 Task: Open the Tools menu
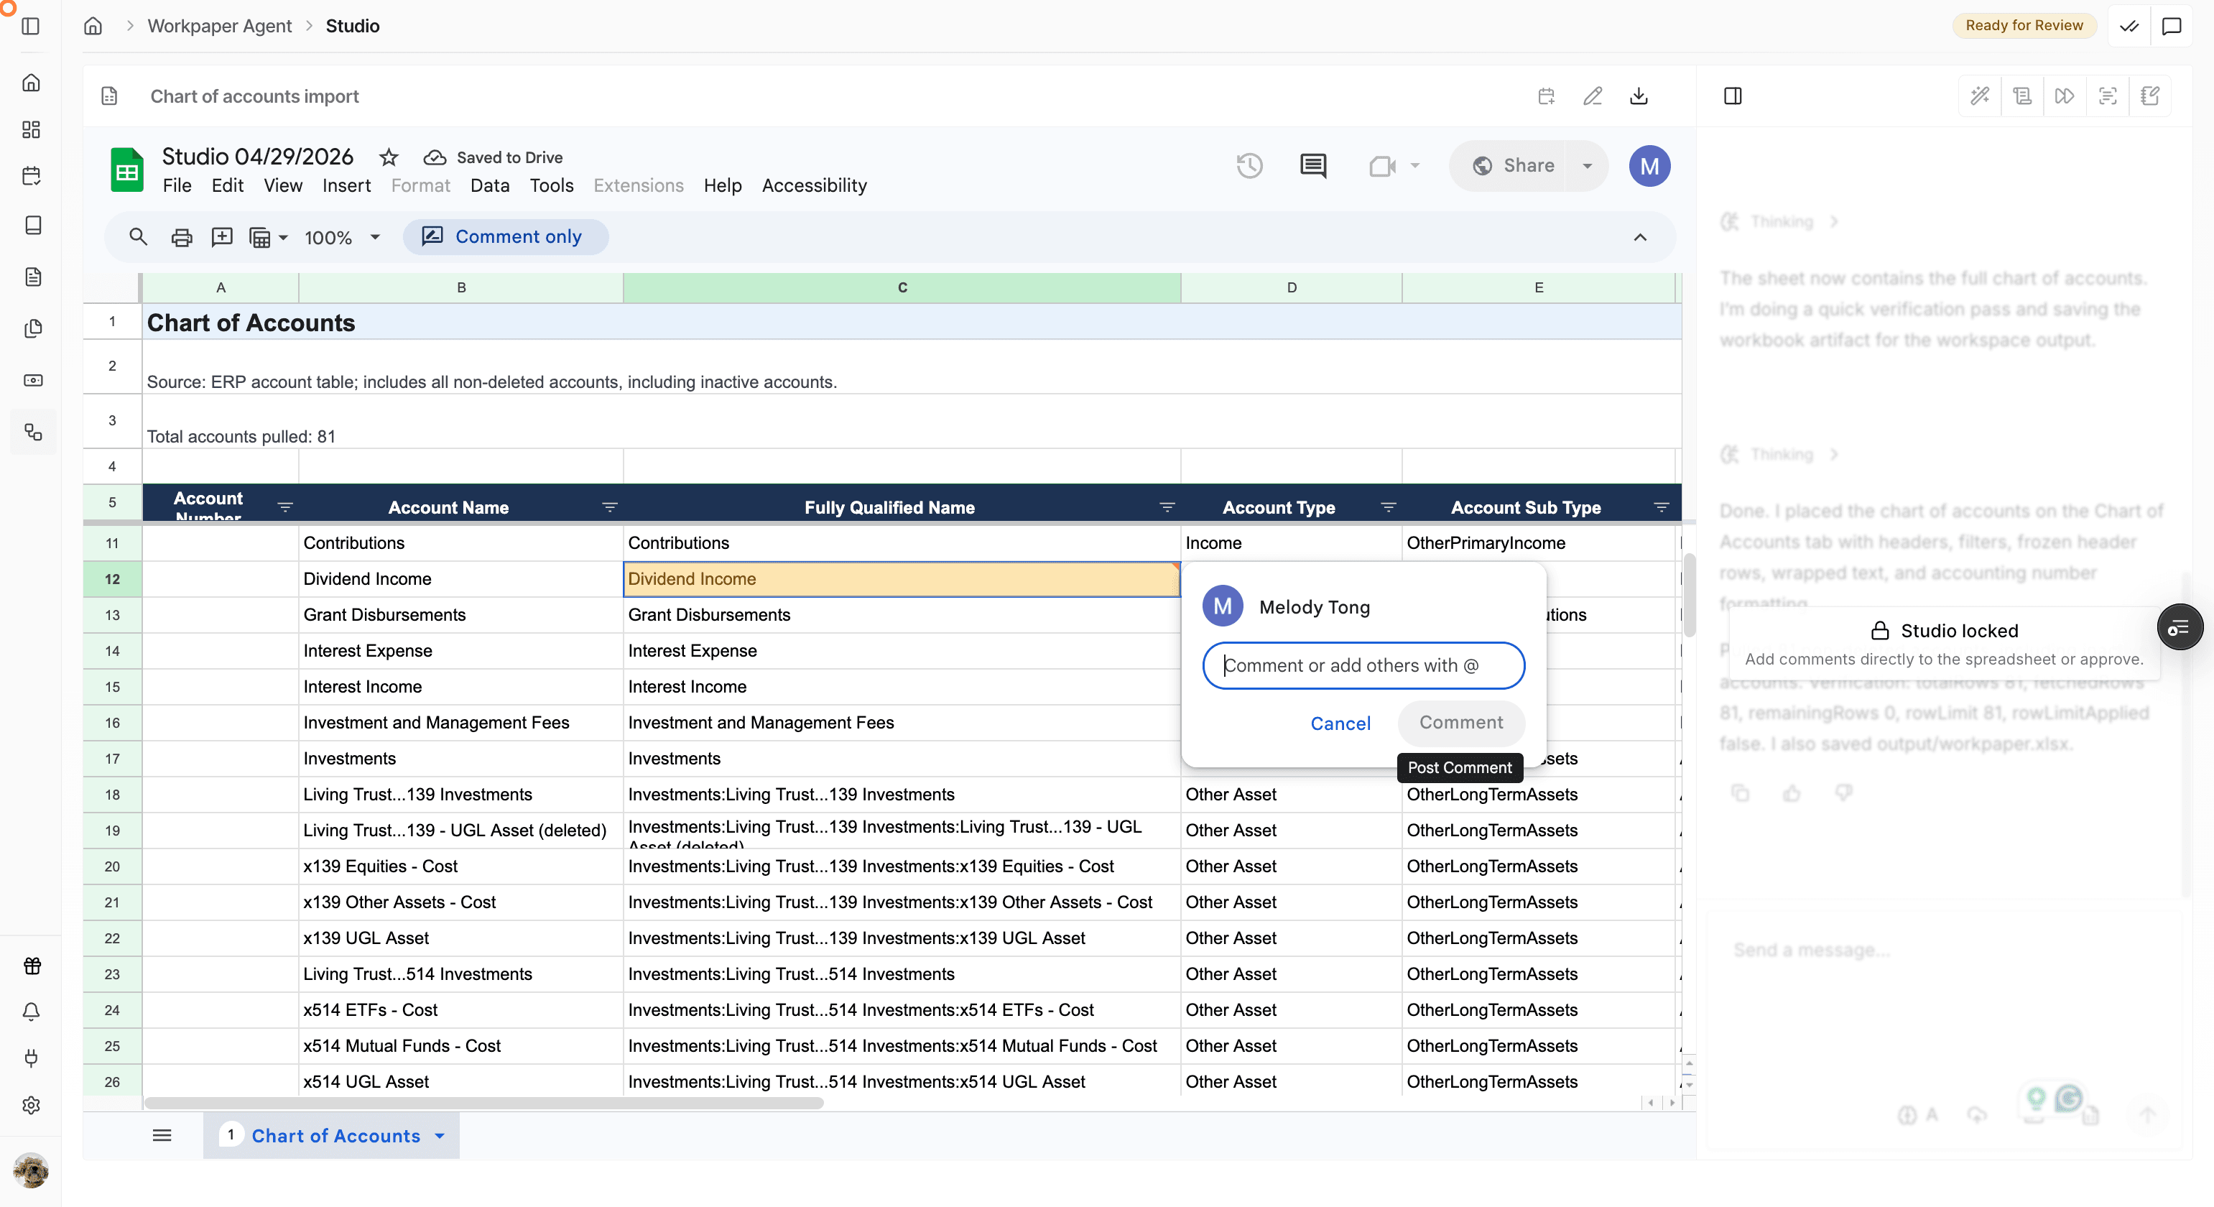552,185
